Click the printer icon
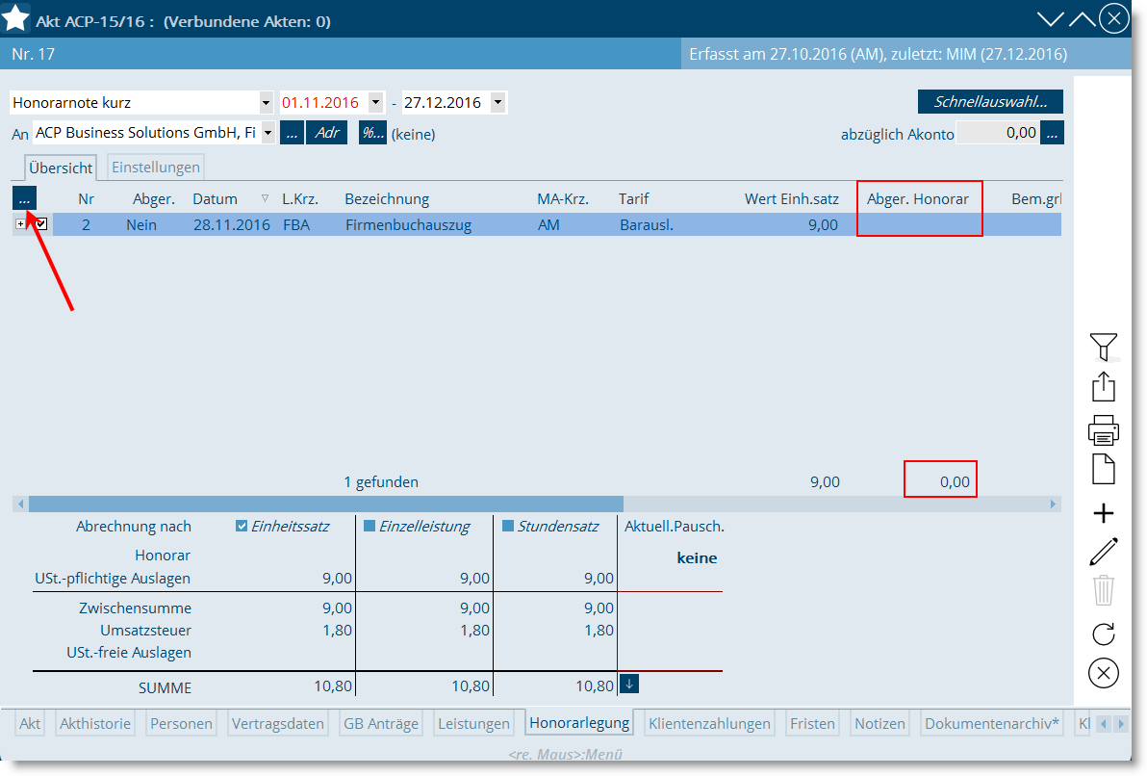The height and width of the screenshot is (776, 1147). pos(1104,429)
